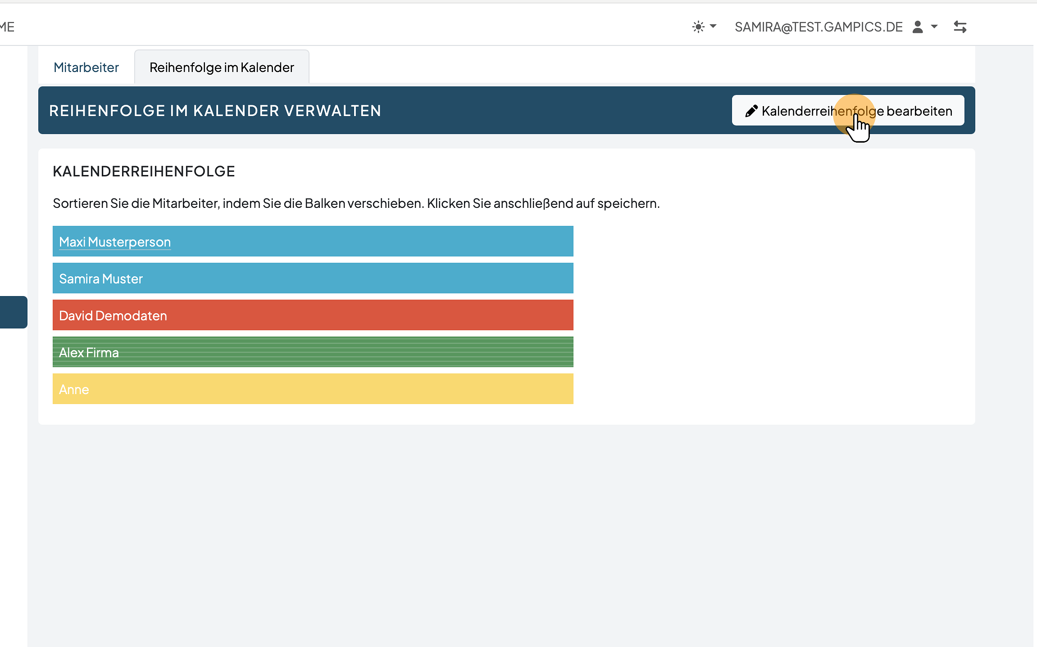Open the user profile person icon
Viewport: 1037px width, 647px height.
coord(918,27)
